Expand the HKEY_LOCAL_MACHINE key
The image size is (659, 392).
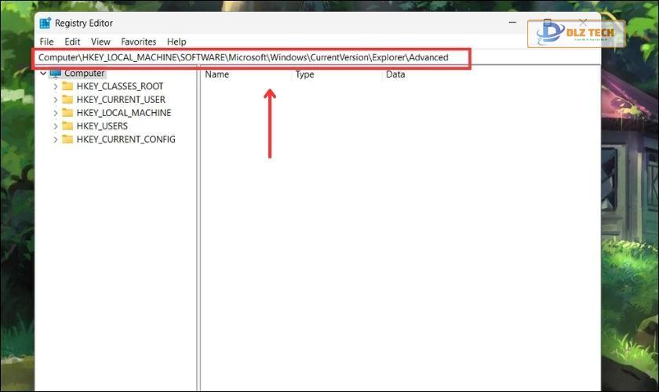(x=56, y=113)
